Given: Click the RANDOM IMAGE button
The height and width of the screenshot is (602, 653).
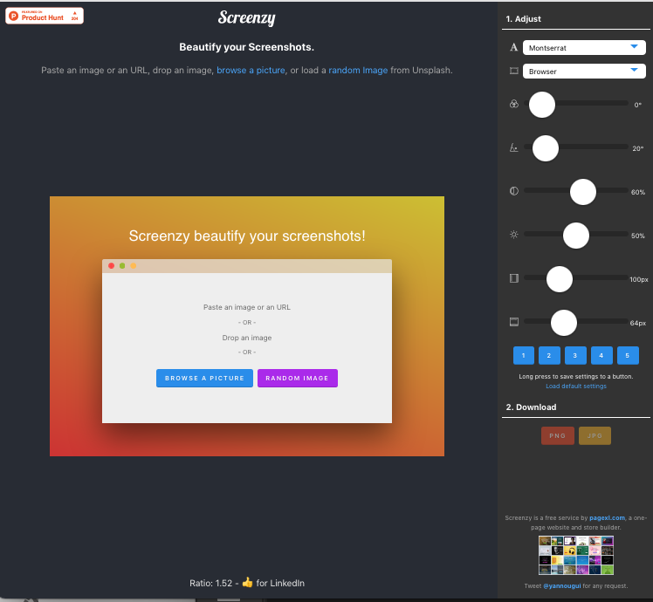Looking at the screenshot, I should click(298, 378).
